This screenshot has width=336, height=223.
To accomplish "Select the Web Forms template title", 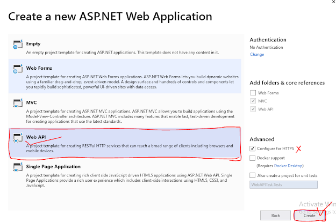I will pos(39,68).
